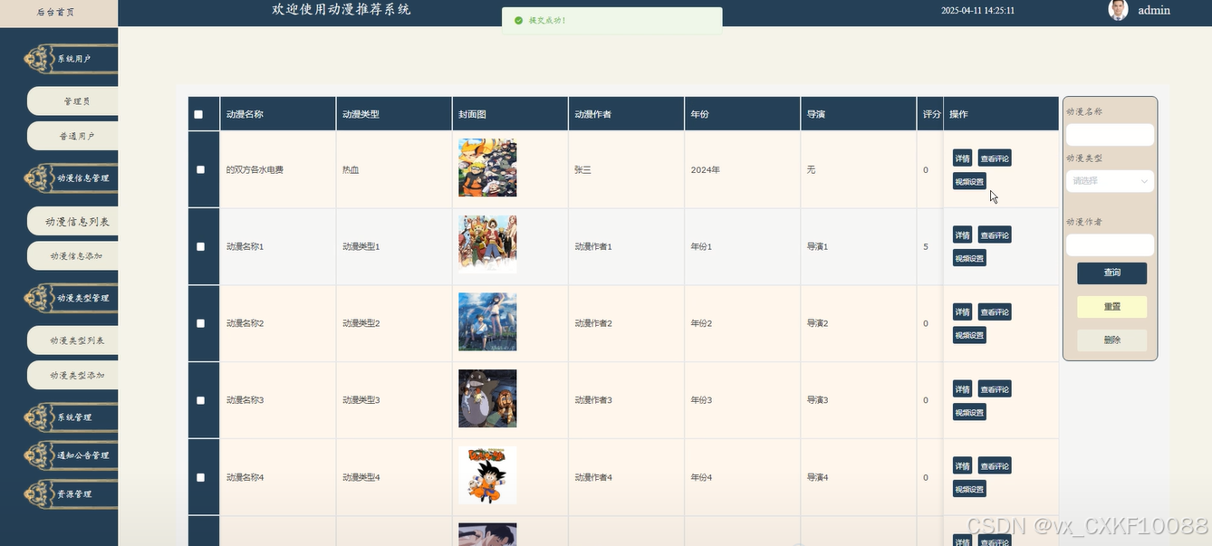This screenshot has width=1212, height=546.
Task: Click 查看评论 for 动漫名称3 row
Action: [995, 389]
